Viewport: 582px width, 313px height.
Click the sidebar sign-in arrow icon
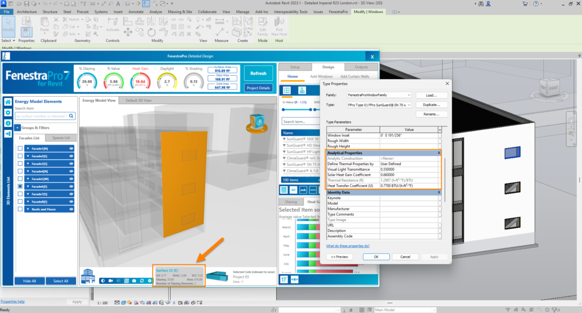(x=8, y=134)
